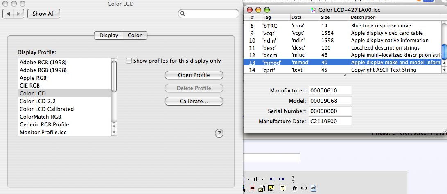Select the Color LCD profile
Viewport: 447px width, 194px height.
click(64, 93)
